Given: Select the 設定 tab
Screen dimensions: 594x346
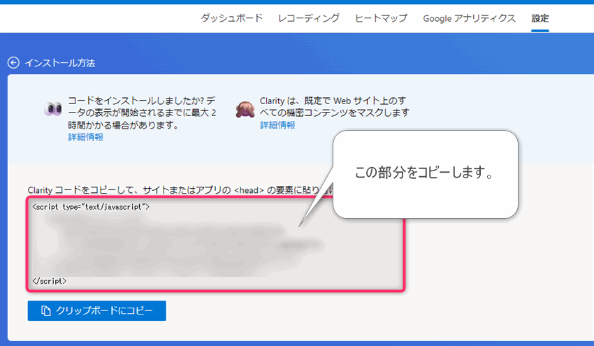Looking at the screenshot, I should pos(539,18).
